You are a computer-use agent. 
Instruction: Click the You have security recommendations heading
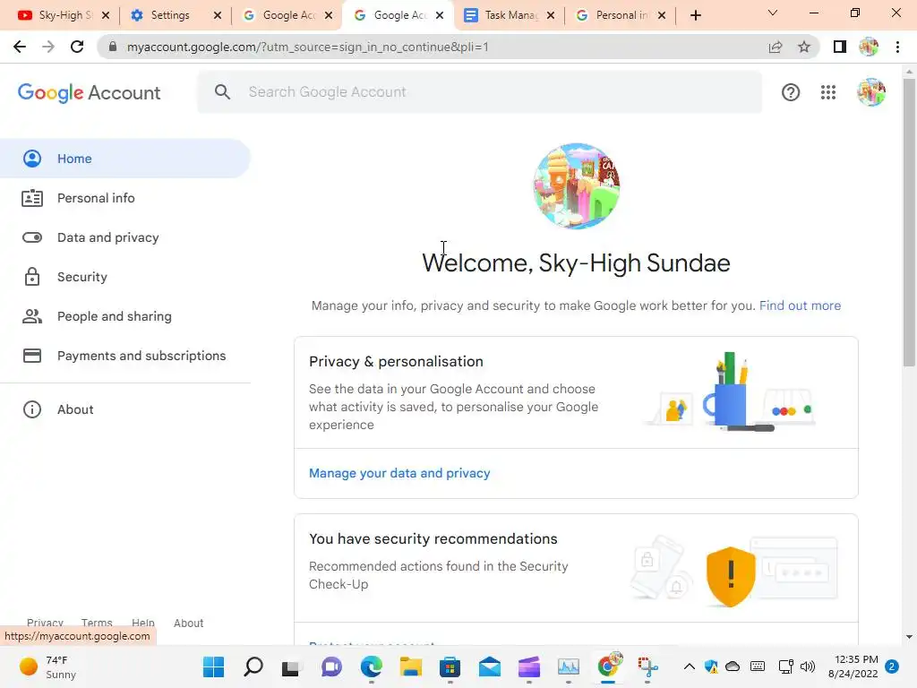click(433, 538)
